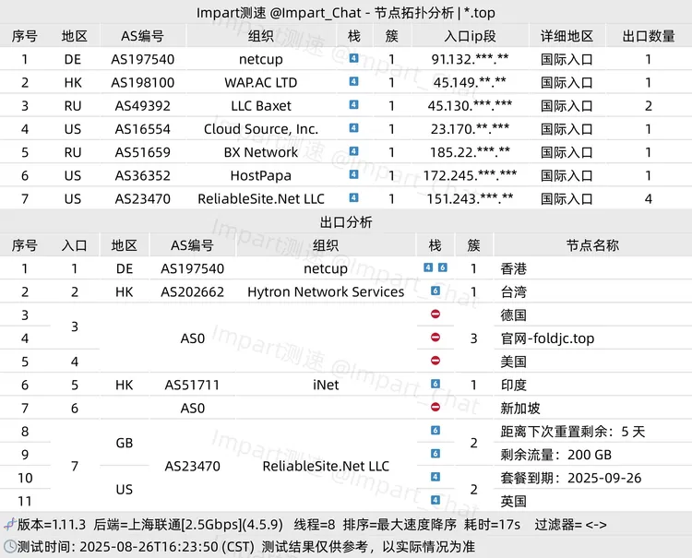Click the version icon in the status bar
Image resolution: width=692 pixels, height=558 pixels.
pyautogui.click(x=9, y=524)
